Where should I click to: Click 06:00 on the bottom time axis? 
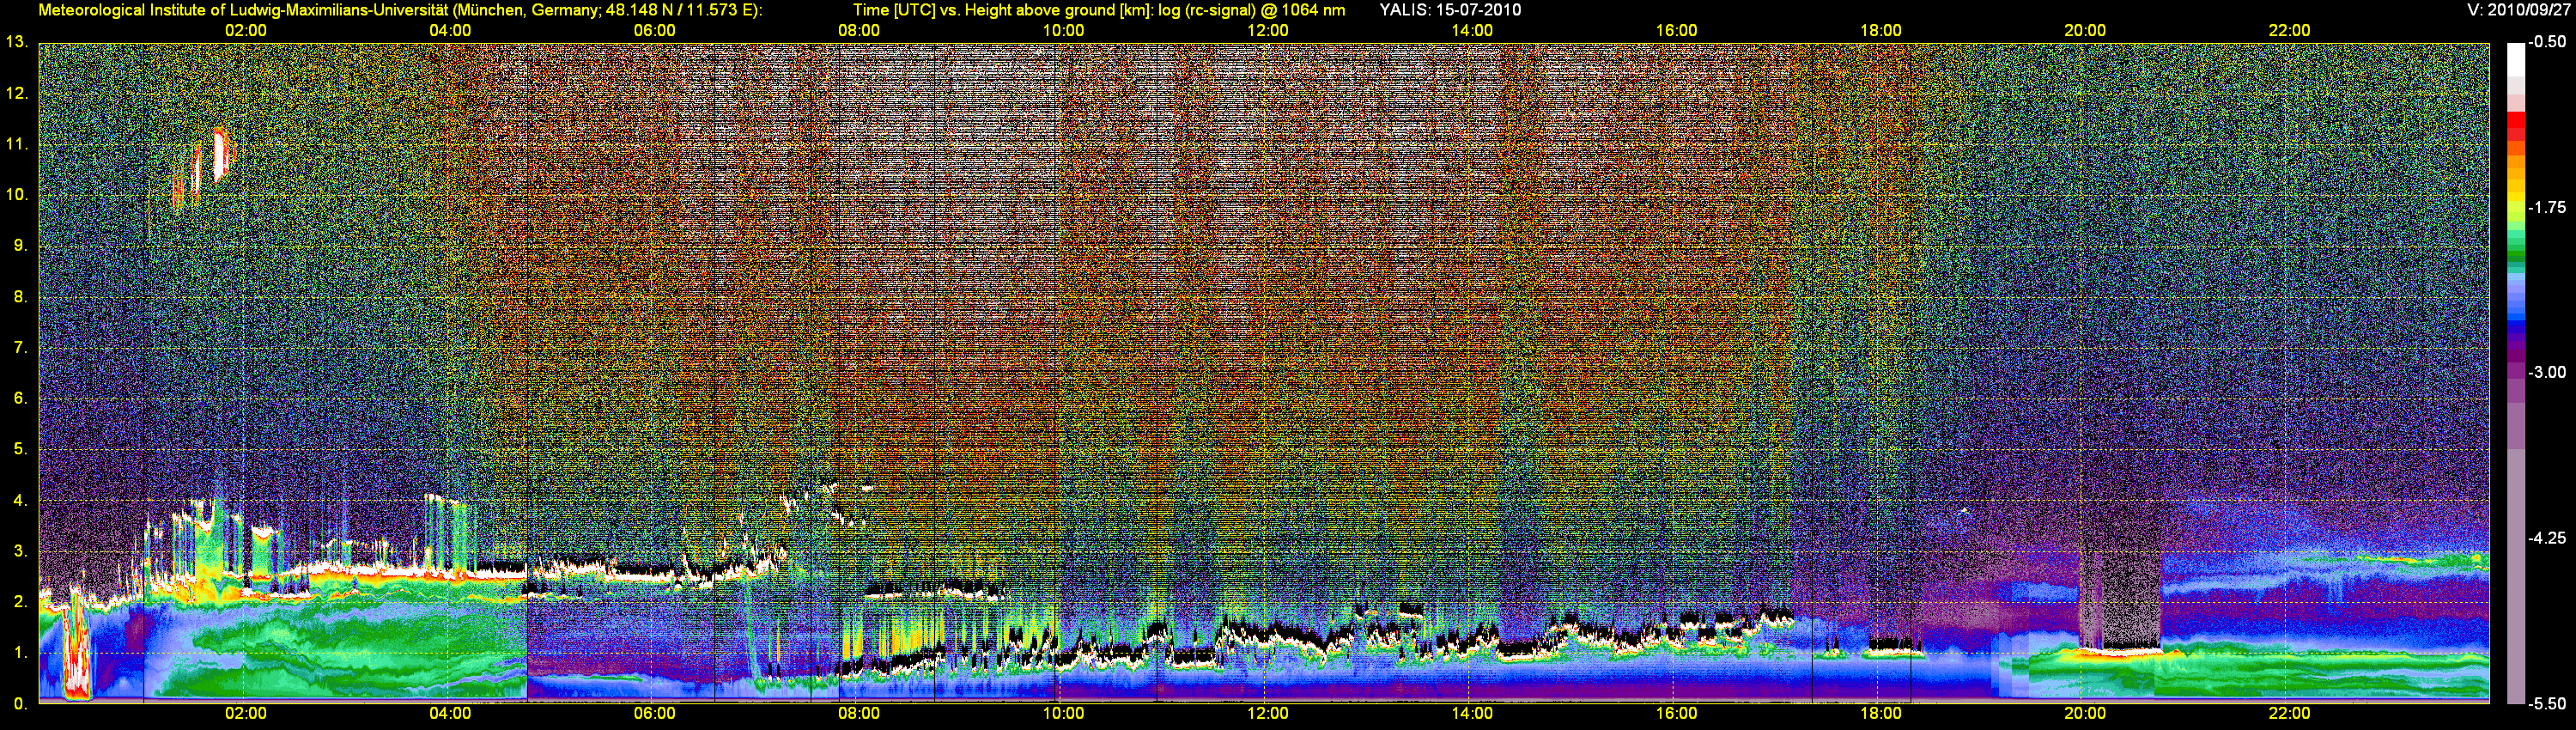coord(654,713)
